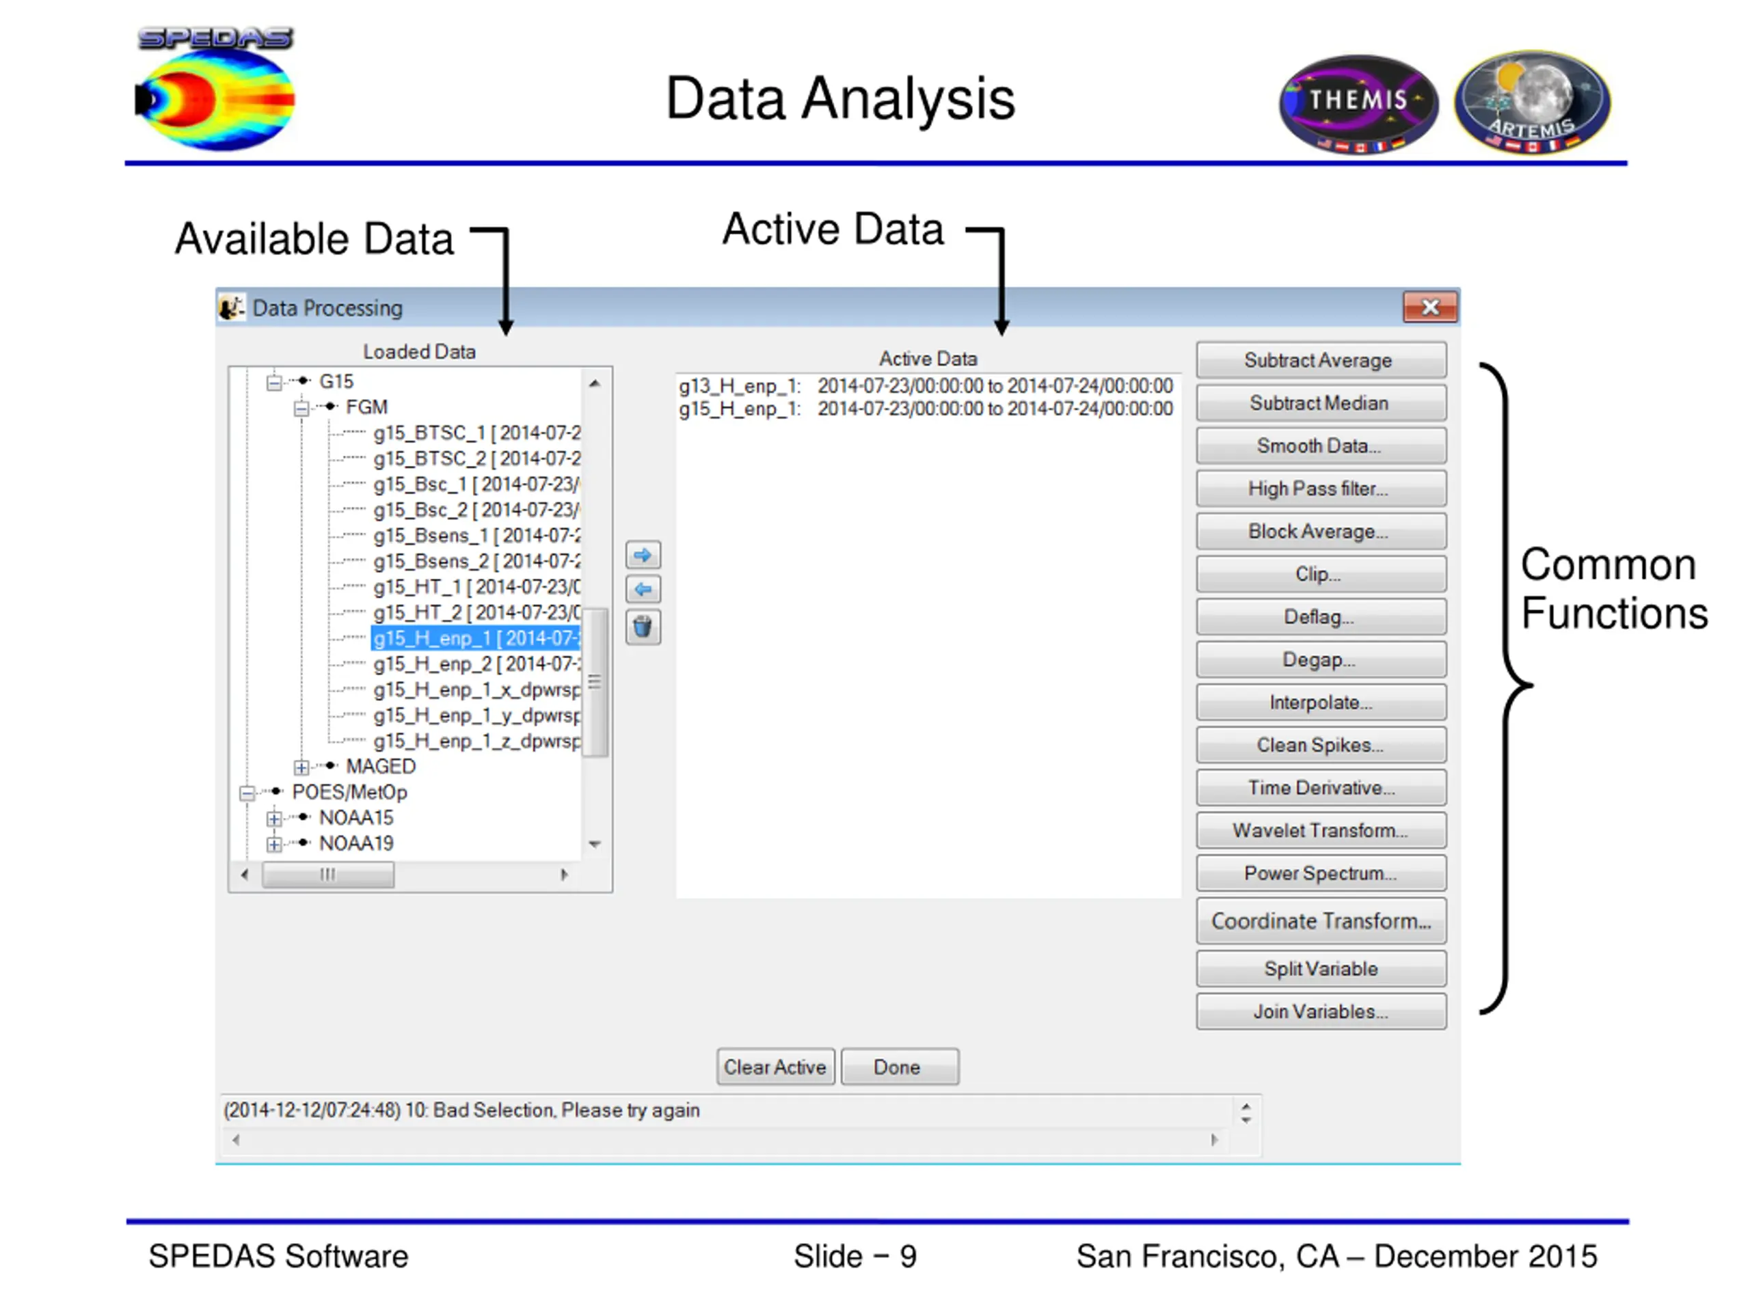
Task: Click the FGM tree label
Action: [367, 407]
